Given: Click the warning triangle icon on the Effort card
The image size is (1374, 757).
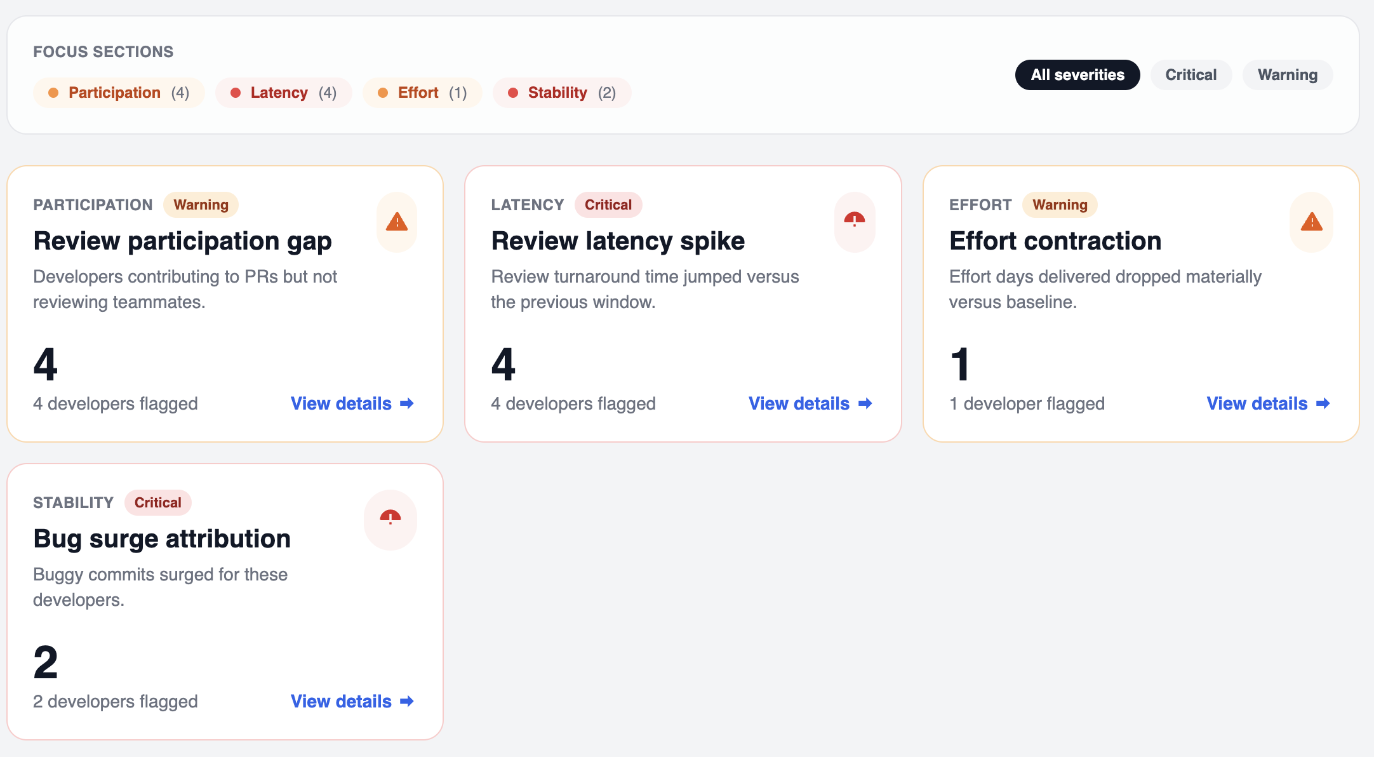Looking at the screenshot, I should (x=1311, y=222).
